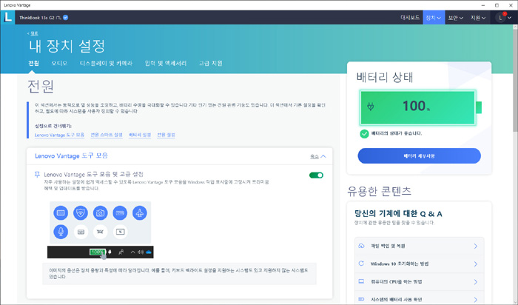
Task: Click the refresh icon beside Windows 10 row
Action: tap(361, 264)
